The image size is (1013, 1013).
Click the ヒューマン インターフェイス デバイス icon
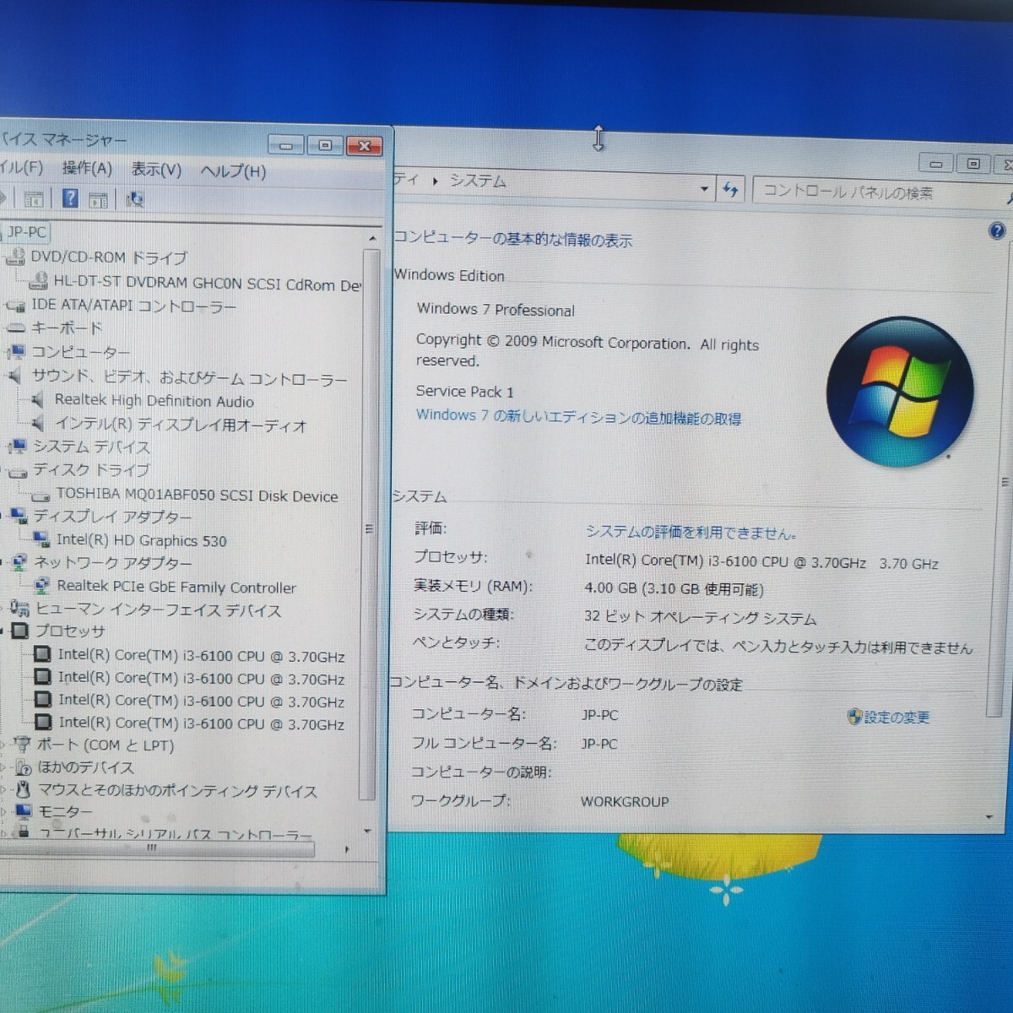tap(19, 609)
